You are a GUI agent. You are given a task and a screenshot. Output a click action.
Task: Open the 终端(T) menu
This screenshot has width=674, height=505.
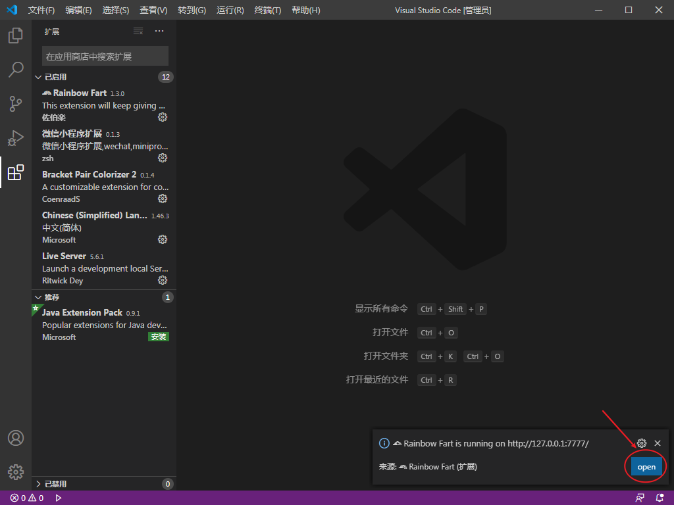click(x=268, y=10)
